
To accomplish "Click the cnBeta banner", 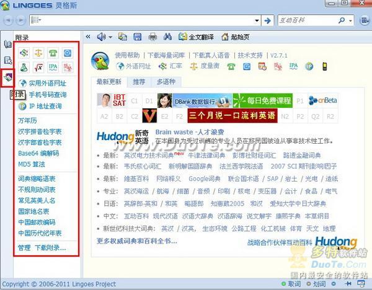I will (322, 100).
